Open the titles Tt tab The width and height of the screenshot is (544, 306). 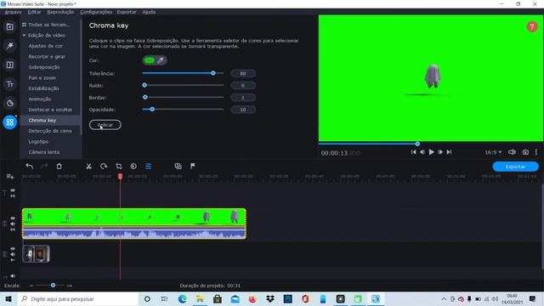click(x=9, y=84)
